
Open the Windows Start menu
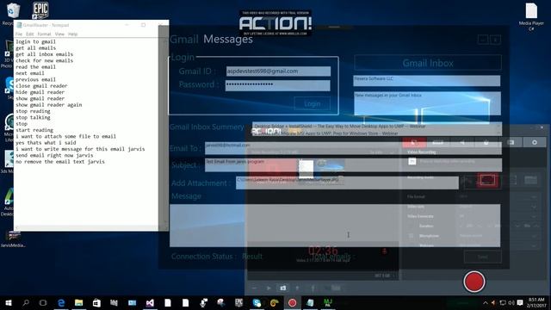click(x=9, y=302)
